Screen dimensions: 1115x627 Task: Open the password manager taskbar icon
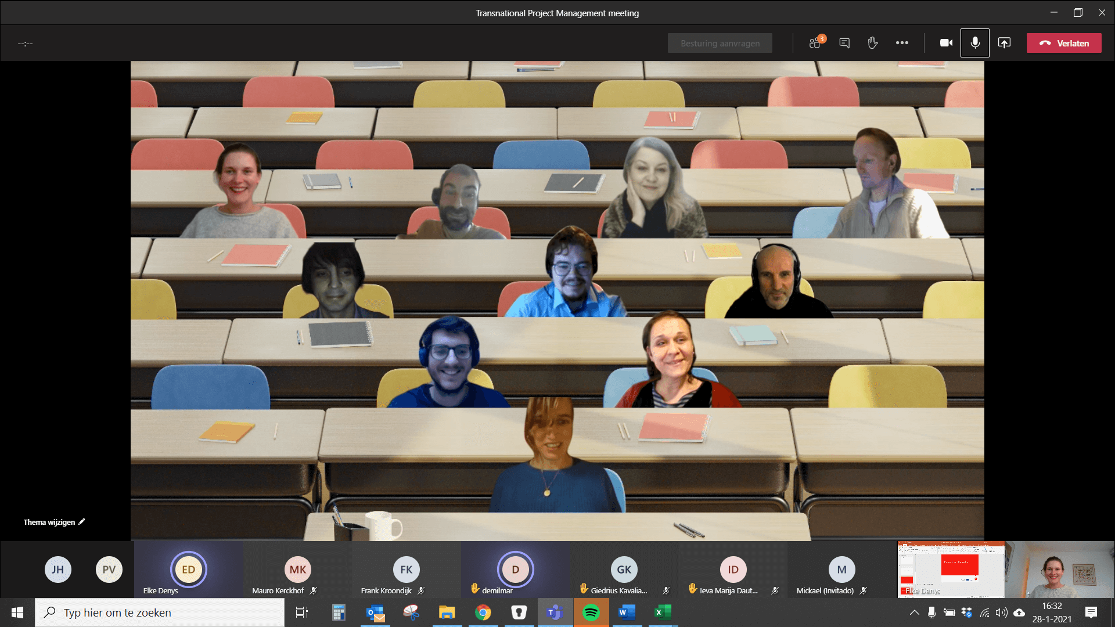[519, 612]
